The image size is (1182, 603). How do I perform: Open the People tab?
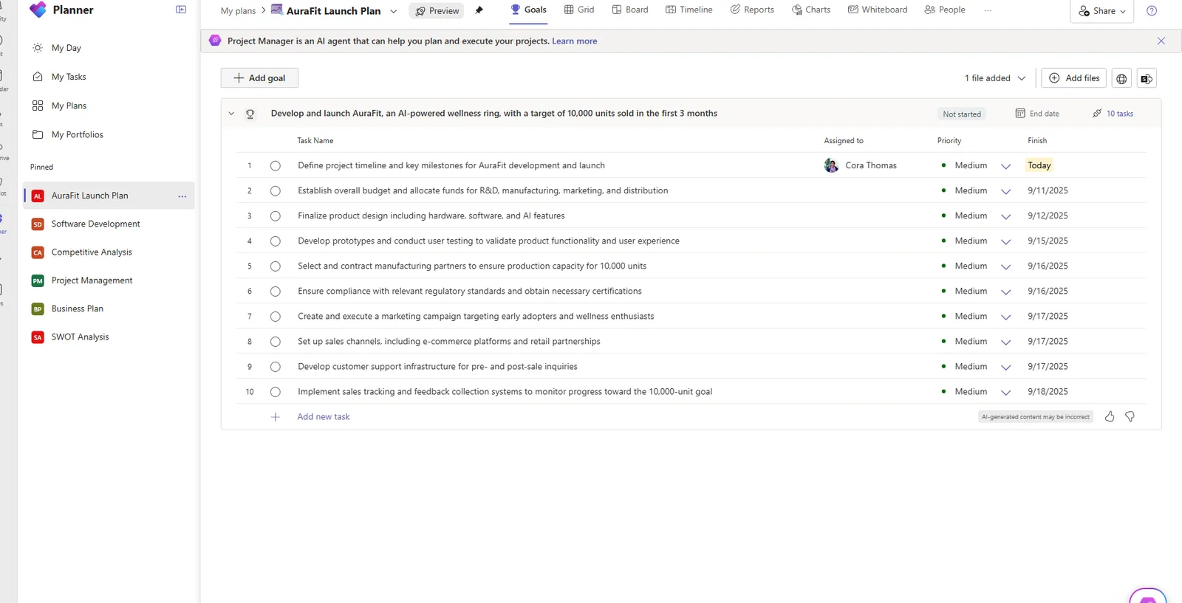[945, 10]
